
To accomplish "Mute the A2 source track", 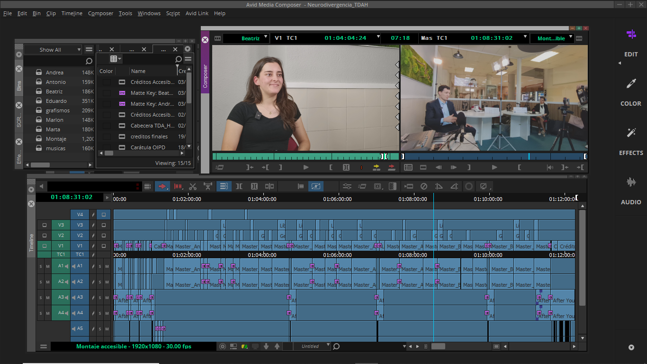I will click(x=48, y=282).
